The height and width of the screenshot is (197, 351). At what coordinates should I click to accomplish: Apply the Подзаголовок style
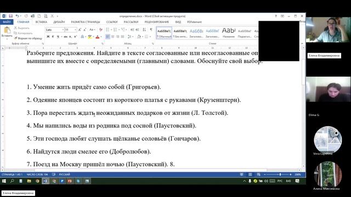click(245, 33)
